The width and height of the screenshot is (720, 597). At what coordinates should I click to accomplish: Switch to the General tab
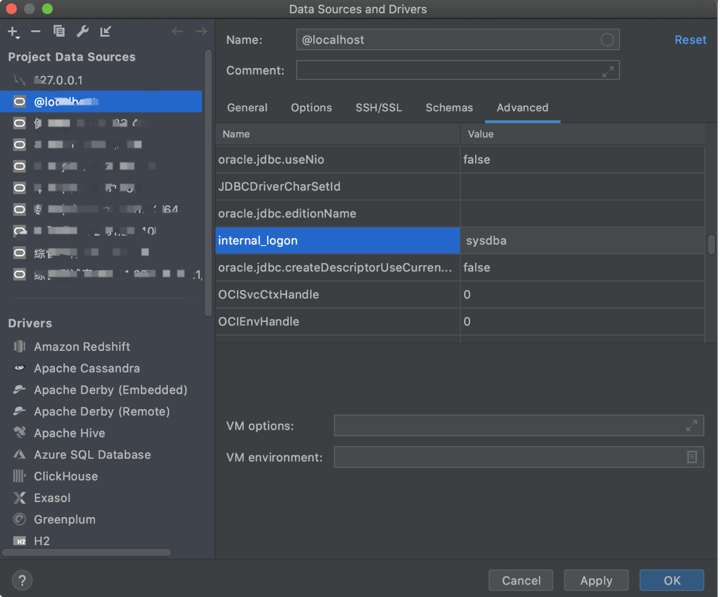[247, 108]
